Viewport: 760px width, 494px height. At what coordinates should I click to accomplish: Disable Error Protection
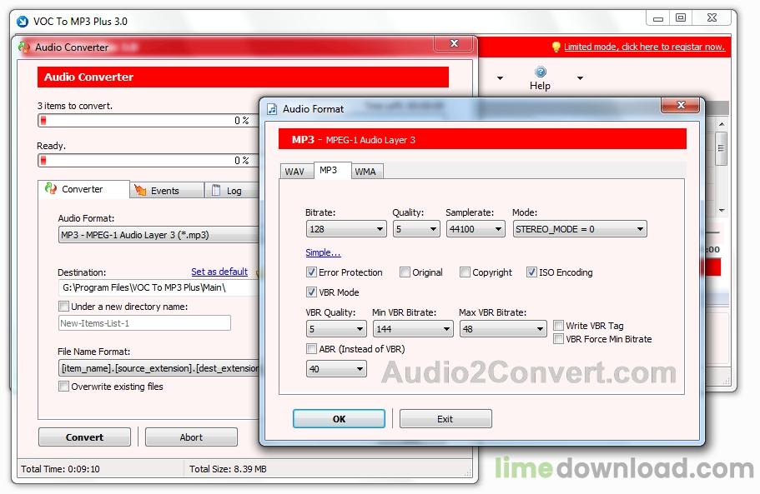pyautogui.click(x=310, y=272)
